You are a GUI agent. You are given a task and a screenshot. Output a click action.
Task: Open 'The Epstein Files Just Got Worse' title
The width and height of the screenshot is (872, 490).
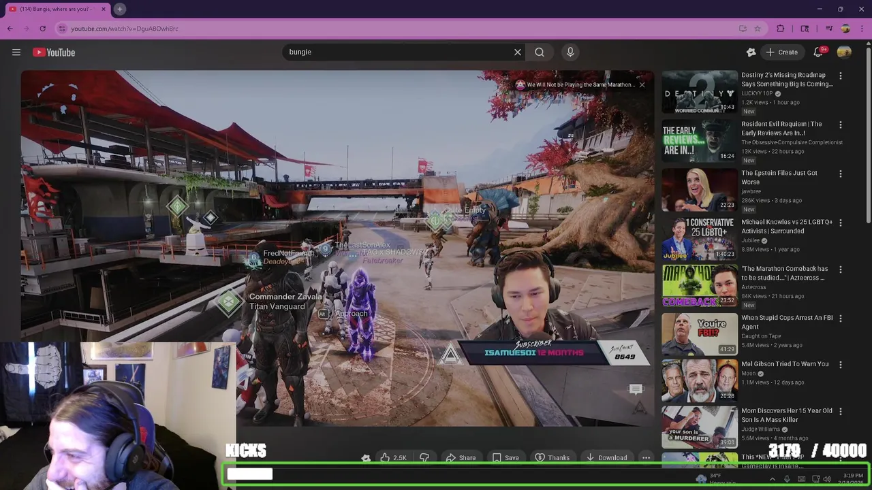point(779,178)
